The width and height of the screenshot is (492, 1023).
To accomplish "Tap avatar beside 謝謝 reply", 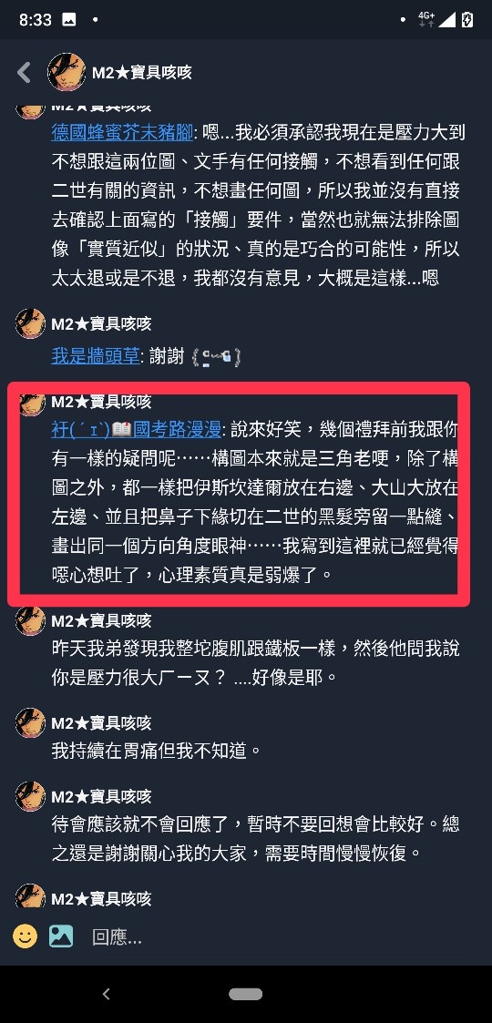I will pyautogui.click(x=30, y=323).
